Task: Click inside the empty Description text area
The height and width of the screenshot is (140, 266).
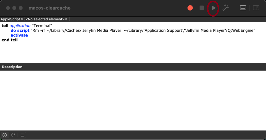Action: pyautogui.click(x=133, y=100)
